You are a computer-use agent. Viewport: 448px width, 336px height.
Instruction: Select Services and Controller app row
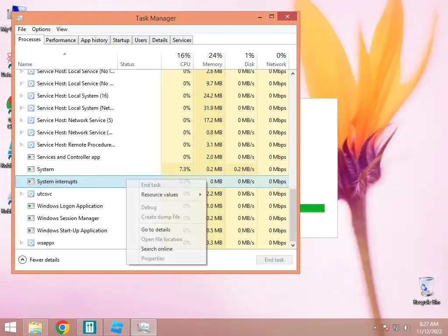(152, 157)
